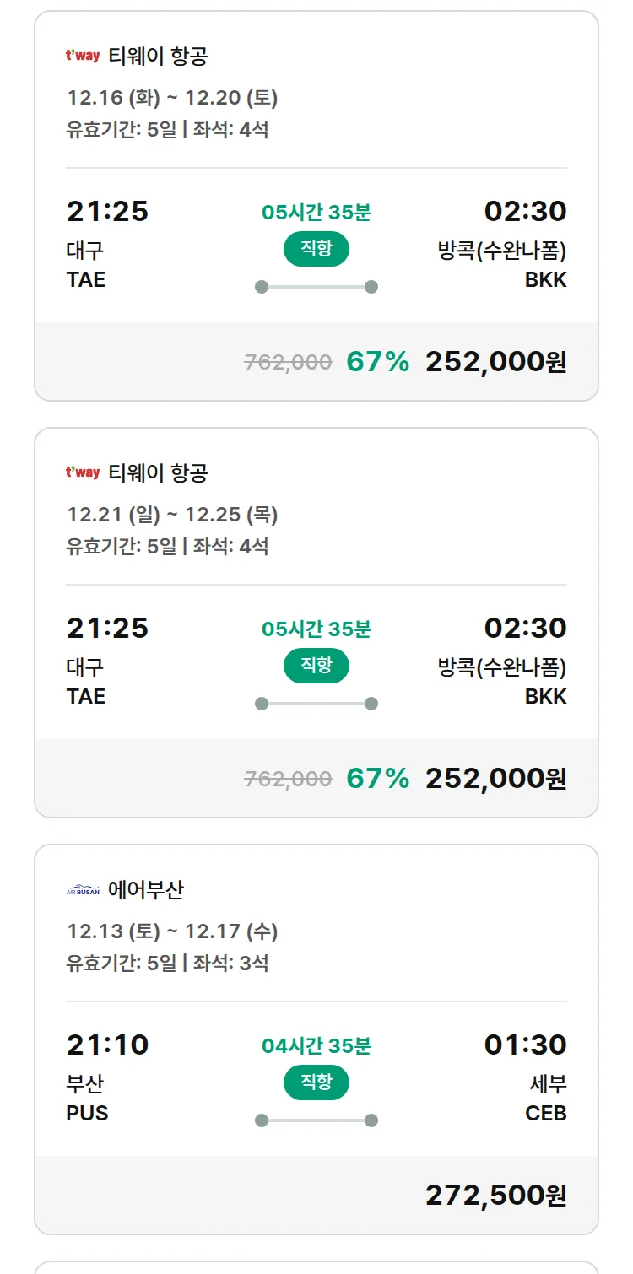Select the 252,000원 price for the 12.16 flight
633x1274 pixels.
495,361
